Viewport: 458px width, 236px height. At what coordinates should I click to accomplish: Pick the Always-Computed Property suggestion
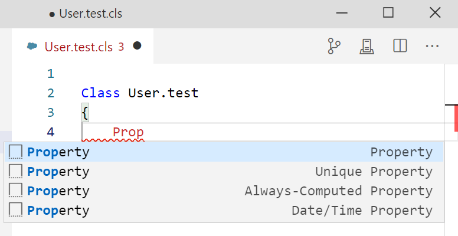pyautogui.click(x=224, y=191)
